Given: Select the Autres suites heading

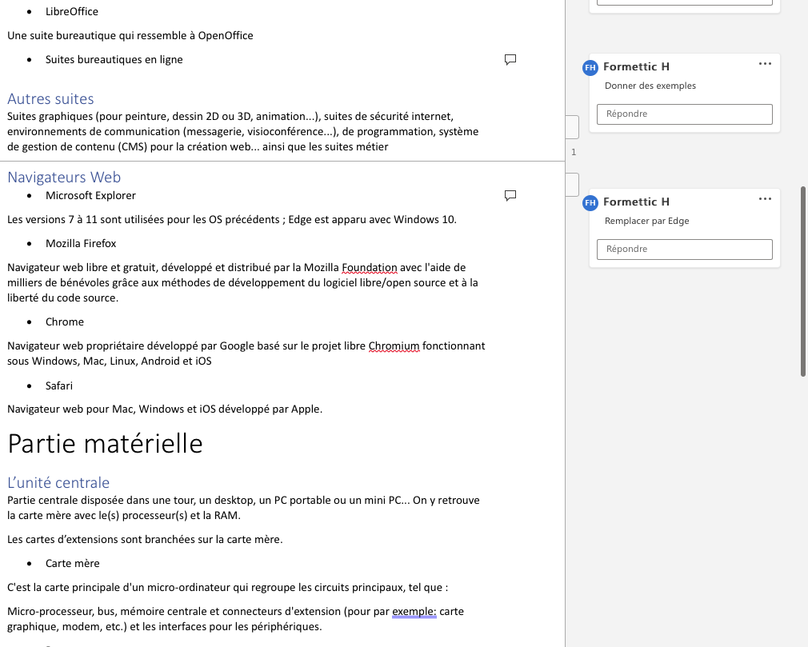Looking at the screenshot, I should coord(50,99).
